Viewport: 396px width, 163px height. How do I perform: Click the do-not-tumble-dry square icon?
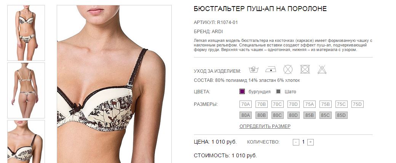click(x=305, y=69)
